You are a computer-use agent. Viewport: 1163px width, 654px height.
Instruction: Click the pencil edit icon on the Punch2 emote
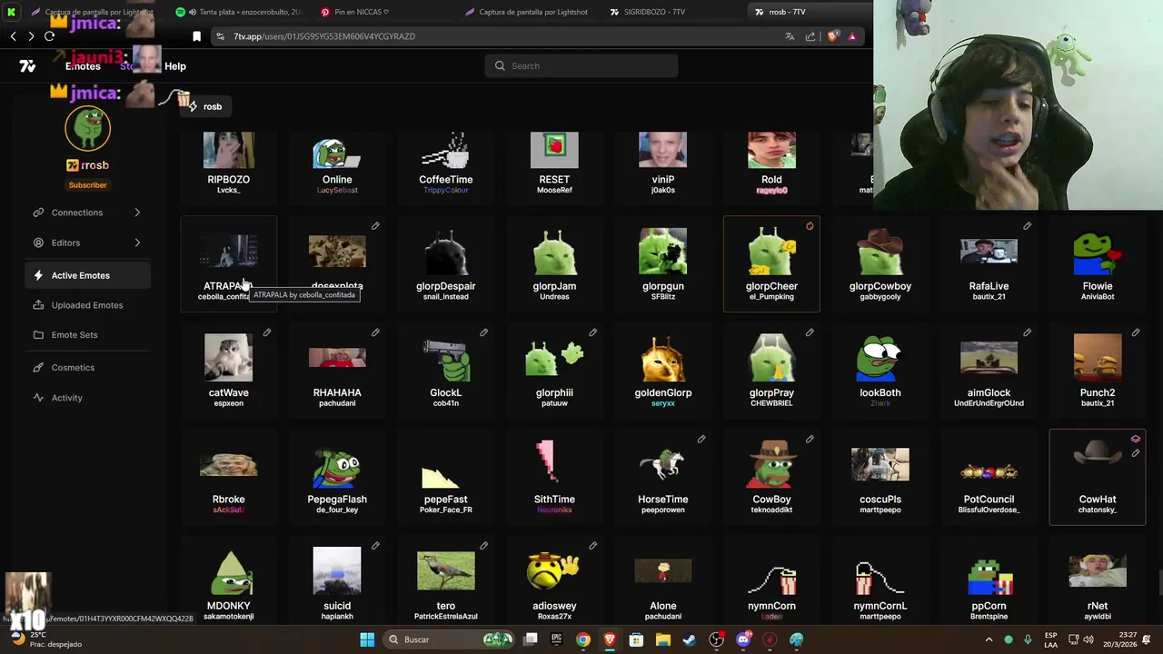coord(1136,332)
